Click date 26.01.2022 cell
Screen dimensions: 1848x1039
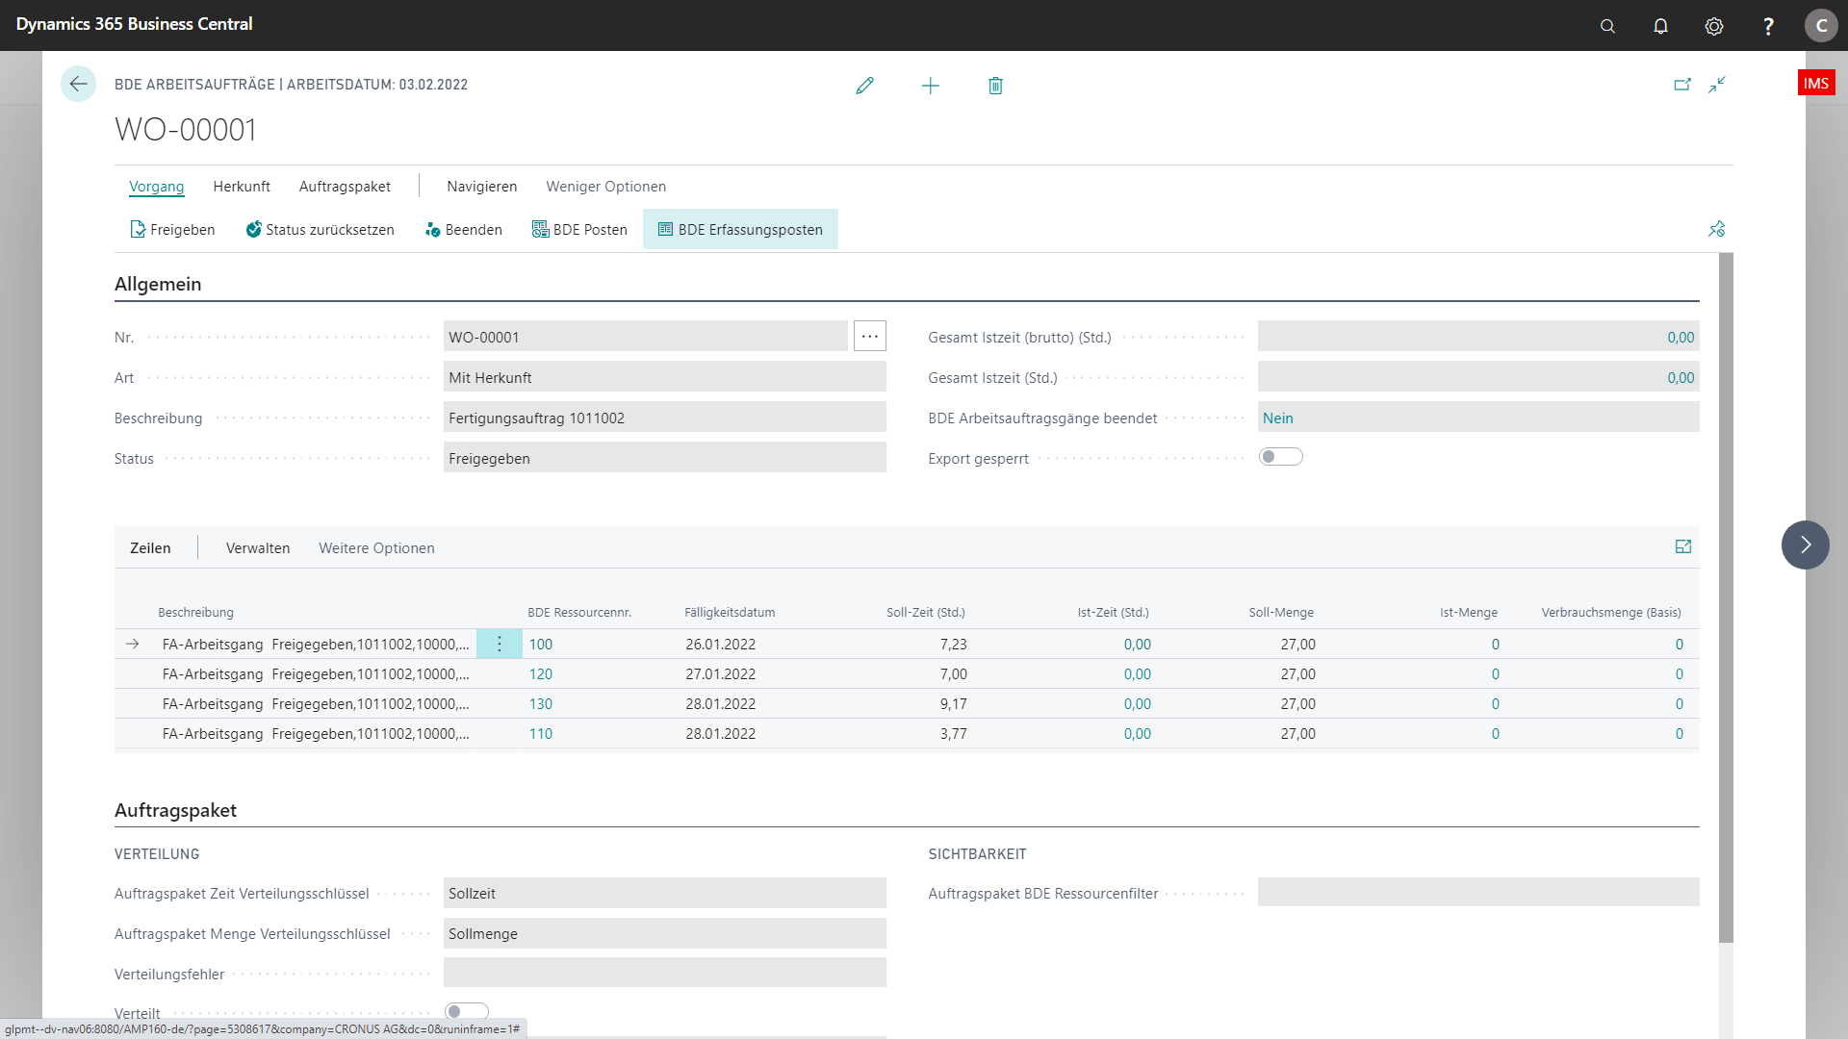[721, 645]
